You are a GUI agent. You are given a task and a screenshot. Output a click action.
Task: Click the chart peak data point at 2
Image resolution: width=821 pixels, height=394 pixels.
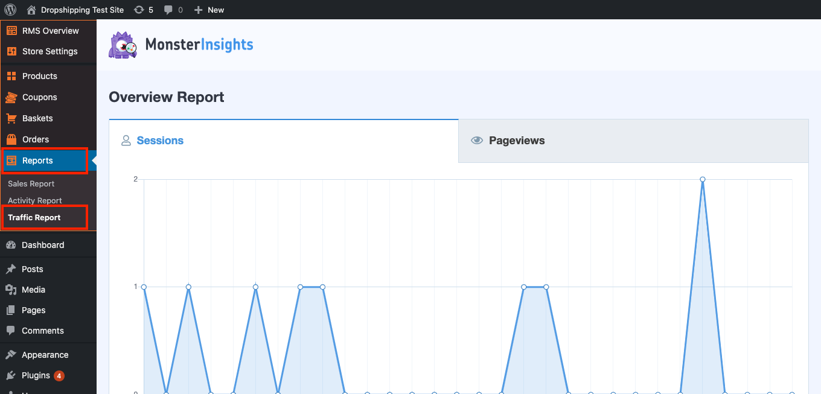[x=703, y=179]
